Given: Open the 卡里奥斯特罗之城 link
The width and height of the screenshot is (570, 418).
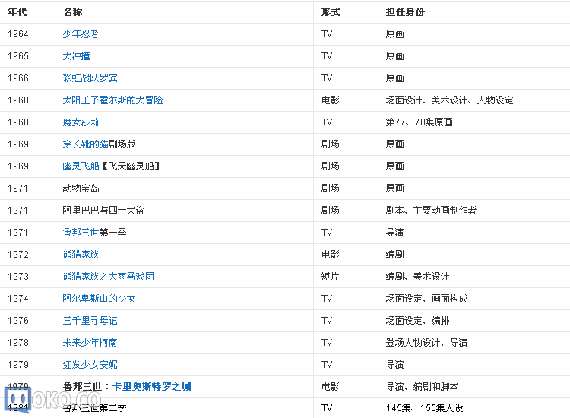Looking at the screenshot, I should (x=152, y=387).
